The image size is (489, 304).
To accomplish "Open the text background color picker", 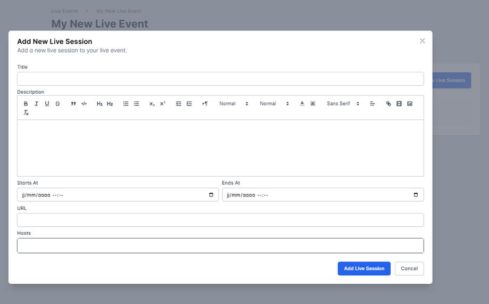I will [x=313, y=104].
